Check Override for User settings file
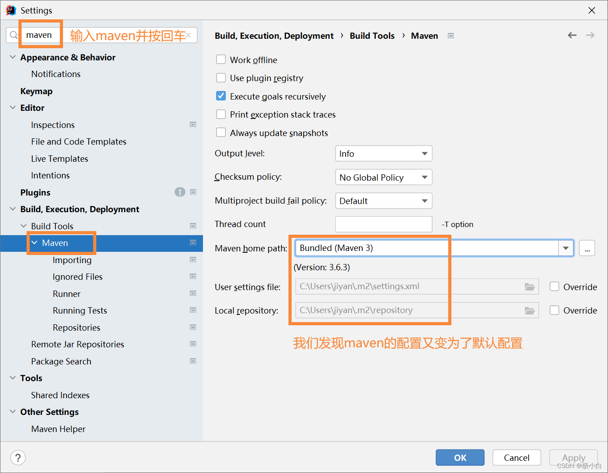Image resolution: width=608 pixels, height=473 pixels. coord(554,287)
